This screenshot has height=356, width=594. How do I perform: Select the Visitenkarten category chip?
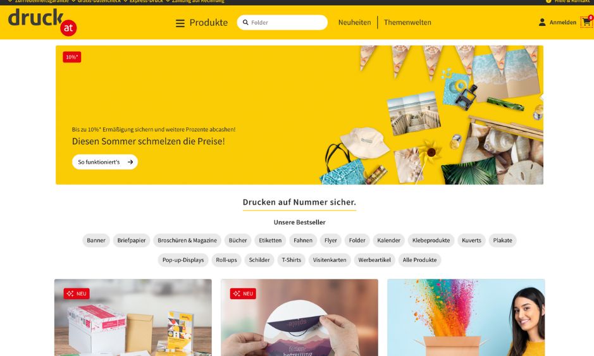[x=330, y=260]
